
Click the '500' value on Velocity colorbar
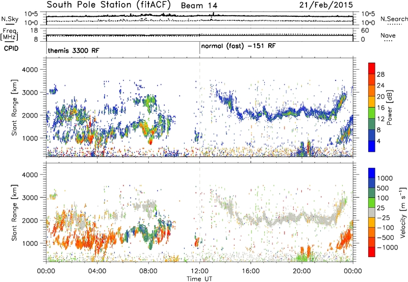[x=383, y=188]
